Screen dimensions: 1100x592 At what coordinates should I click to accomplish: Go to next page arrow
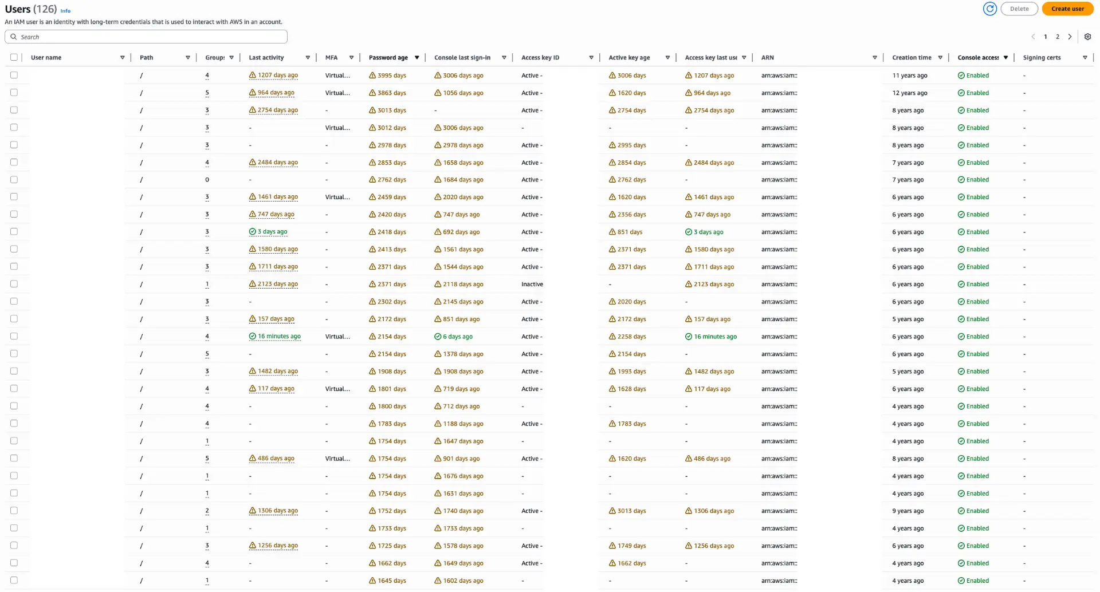coord(1070,37)
